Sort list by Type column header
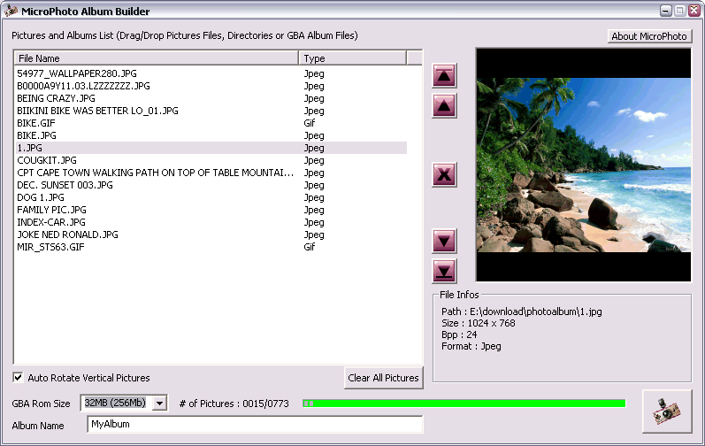The width and height of the screenshot is (705, 446). [352, 58]
